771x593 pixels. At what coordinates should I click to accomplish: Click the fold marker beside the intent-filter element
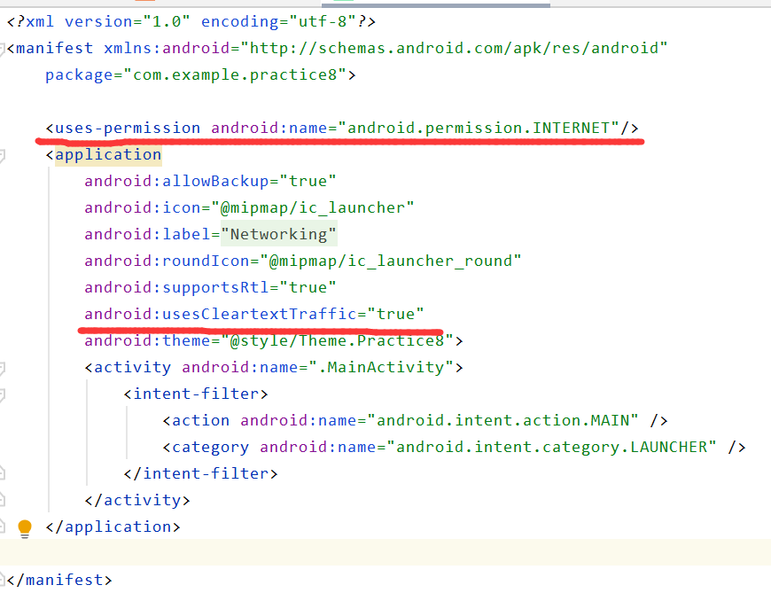pyautogui.click(x=7, y=394)
